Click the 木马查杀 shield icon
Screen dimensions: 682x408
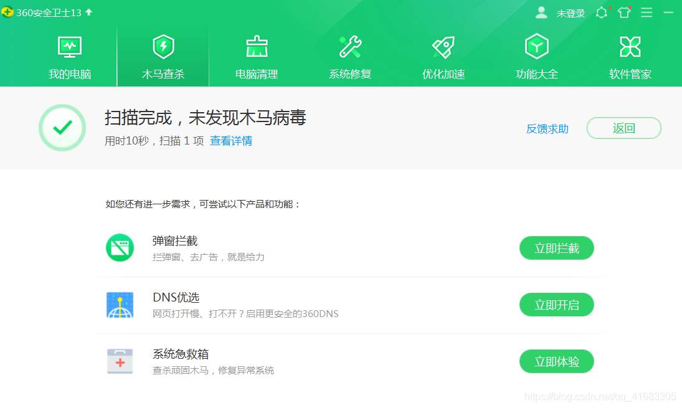click(x=163, y=47)
